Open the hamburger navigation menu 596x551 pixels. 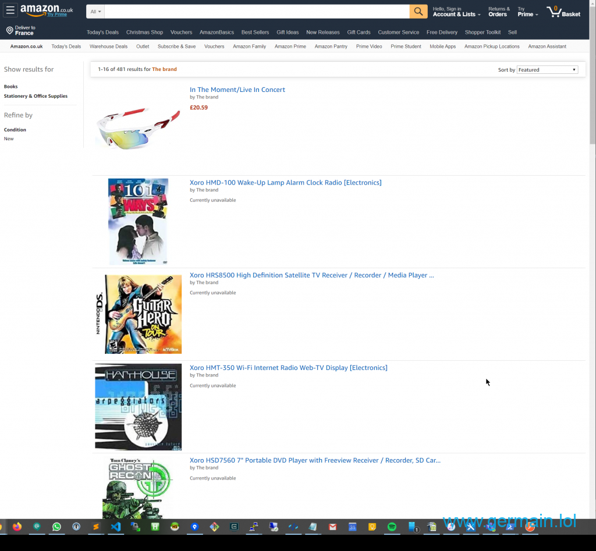(x=10, y=10)
